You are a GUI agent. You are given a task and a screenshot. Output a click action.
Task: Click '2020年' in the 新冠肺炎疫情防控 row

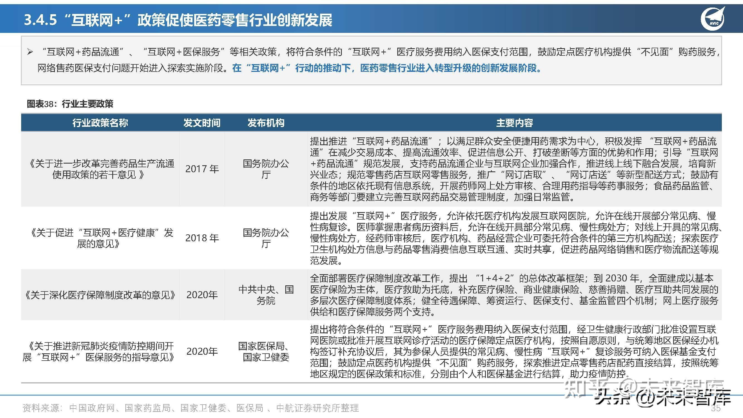(x=202, y=351)
